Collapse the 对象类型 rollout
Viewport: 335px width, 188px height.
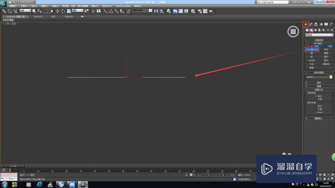pos(319,40)
